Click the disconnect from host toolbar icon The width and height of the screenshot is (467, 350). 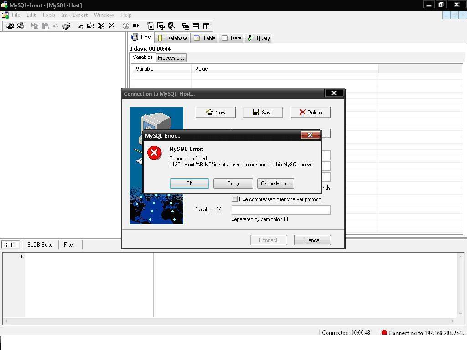pyautogui.click(x=21, y=26)
